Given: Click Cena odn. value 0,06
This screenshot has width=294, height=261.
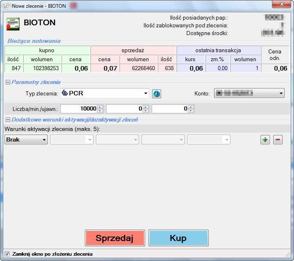Looking at the screenshot, I should click(x=280, y=68).
